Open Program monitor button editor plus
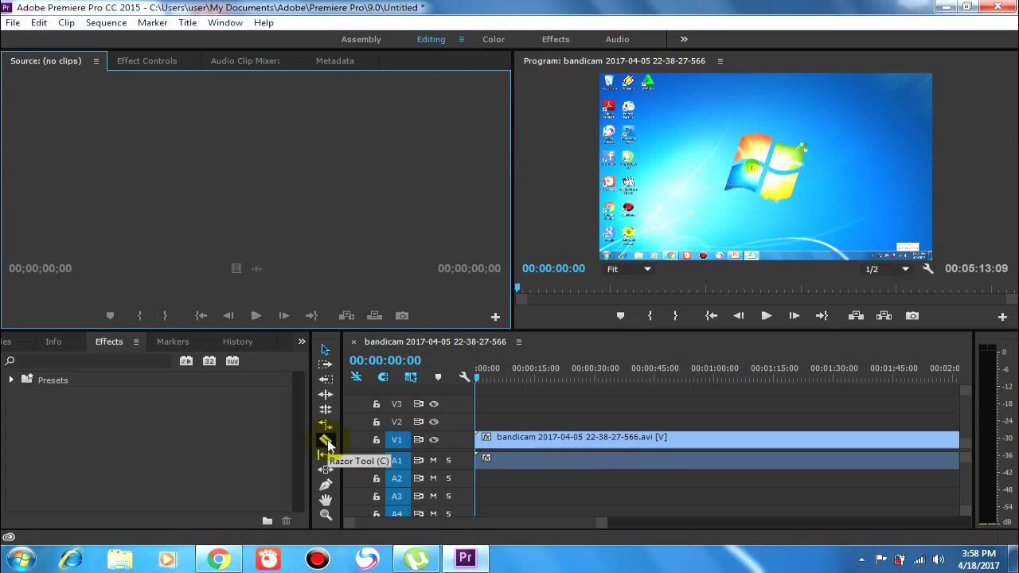Image resolution: width=1019 pixels, height=573 pixels. pos(1002,317)
